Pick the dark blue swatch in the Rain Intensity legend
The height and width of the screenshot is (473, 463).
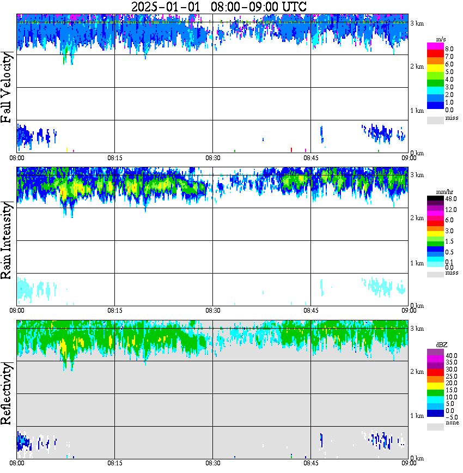(x=435, y=249)
